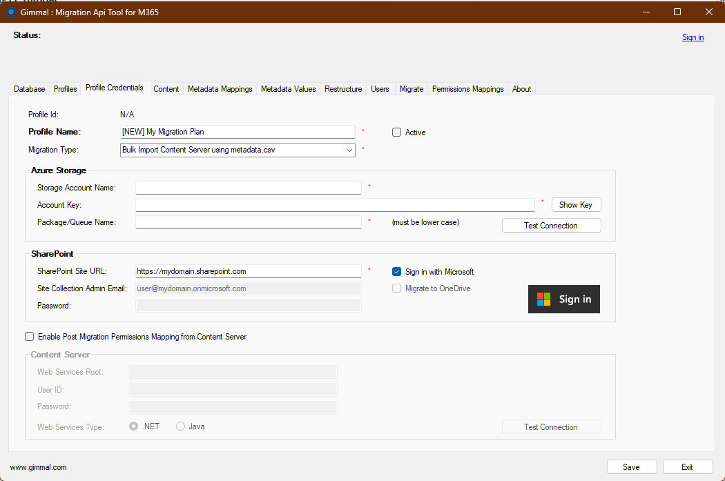Viewport: 725px width, 481px height.
Task: Switch to the Database tab
Action: tap(30, 89)
